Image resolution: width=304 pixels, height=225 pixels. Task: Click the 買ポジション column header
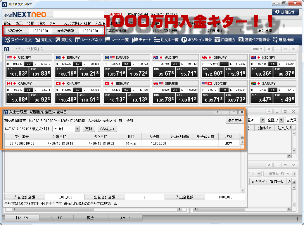pyautogui.click(x=258, y=182)
